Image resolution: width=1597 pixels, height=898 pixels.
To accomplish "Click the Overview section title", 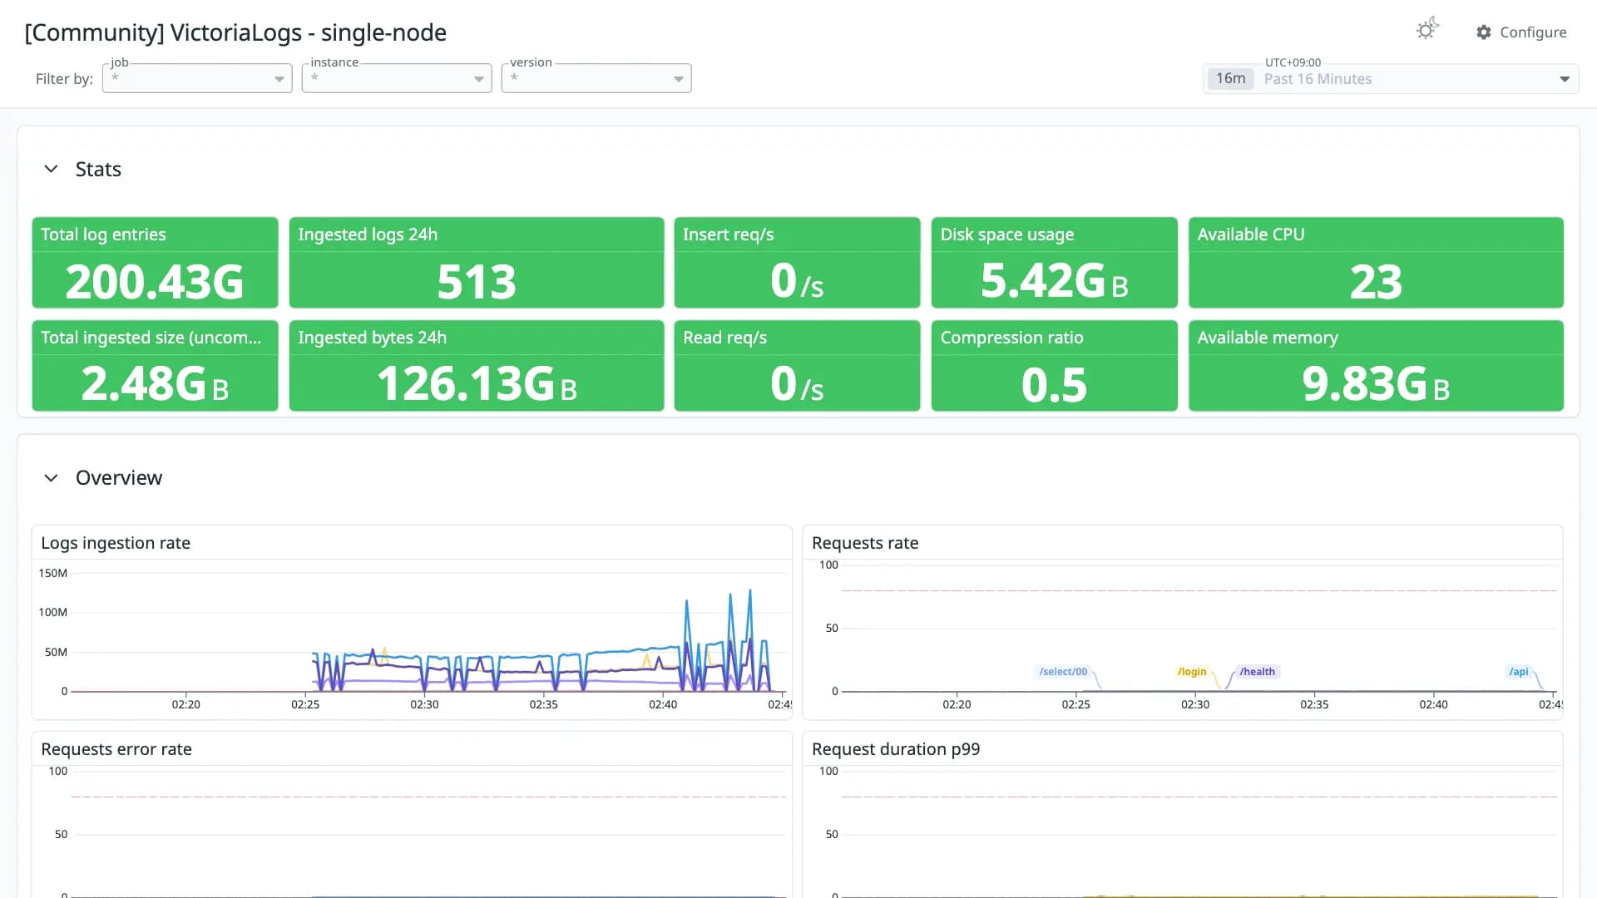I will (119, 477).
